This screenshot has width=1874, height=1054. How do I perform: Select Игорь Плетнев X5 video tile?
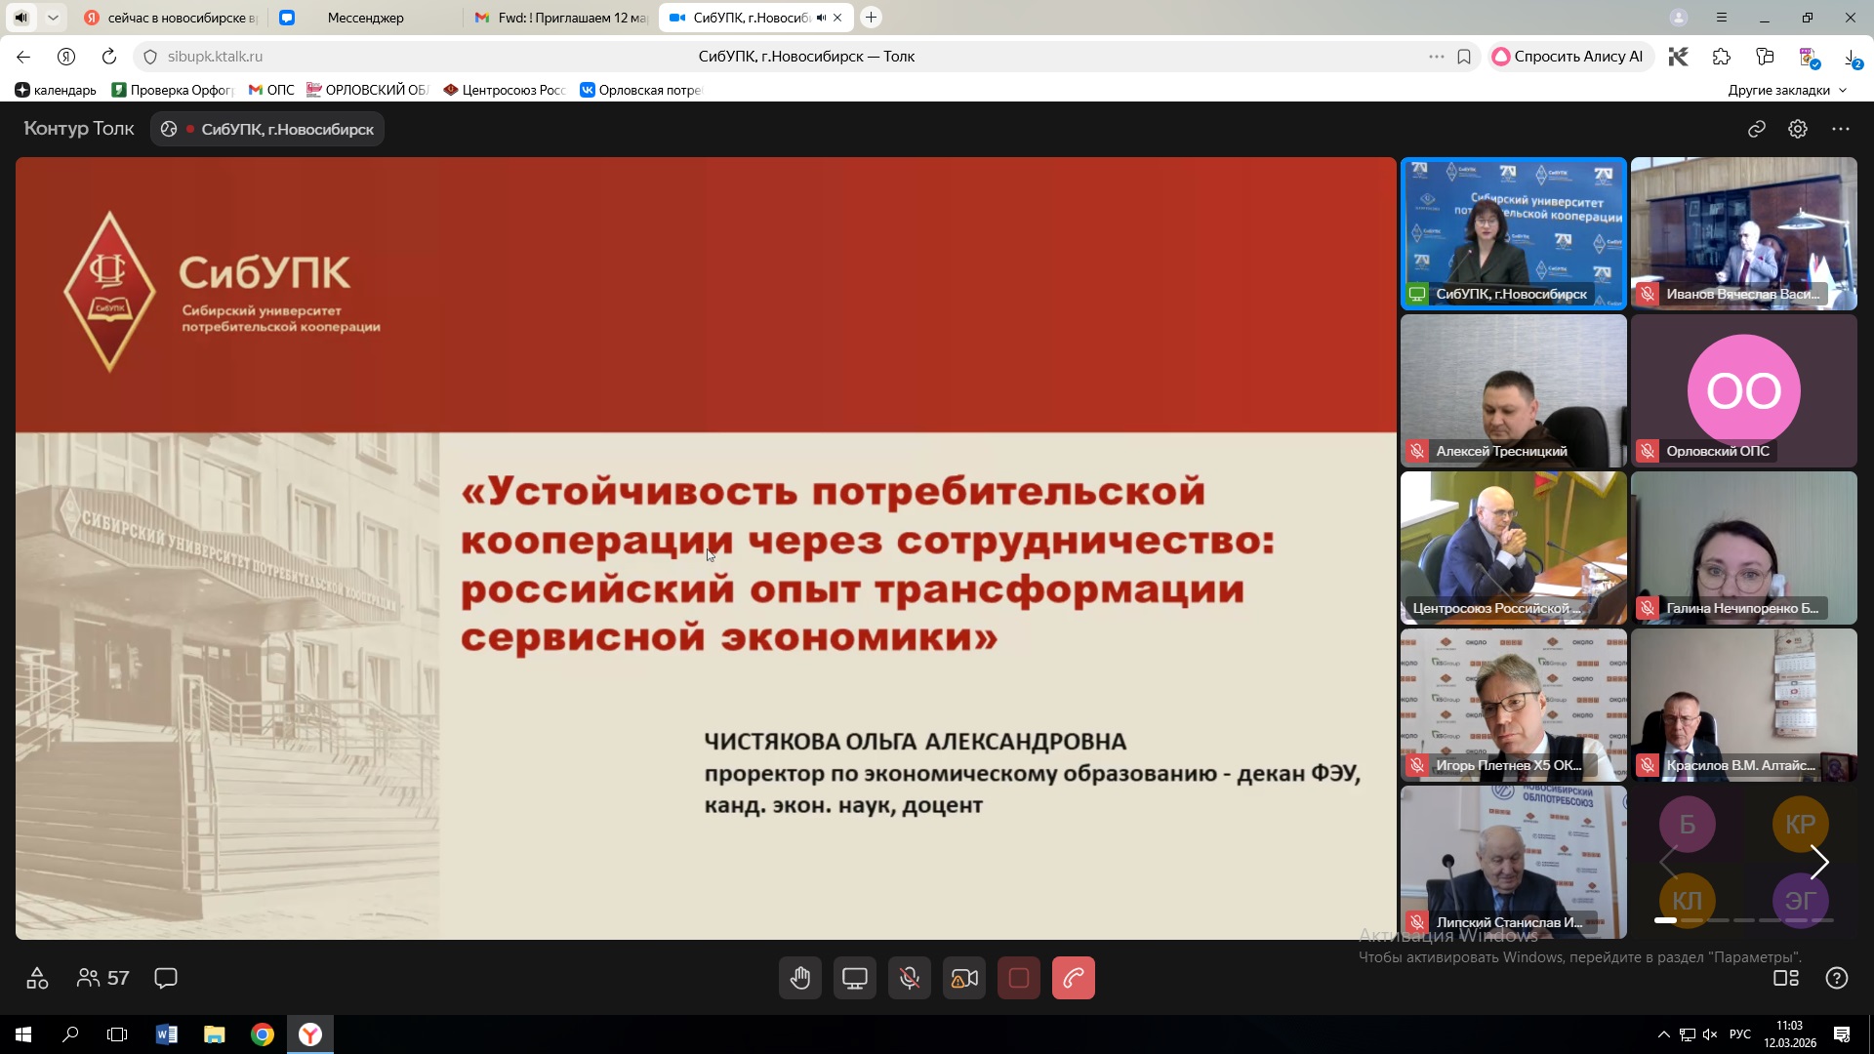(x=1514, y=705)
